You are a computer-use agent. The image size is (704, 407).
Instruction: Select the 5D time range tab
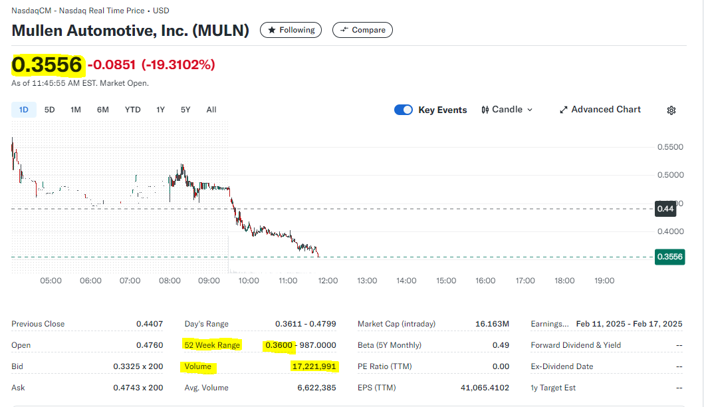(x=49, y=110)
